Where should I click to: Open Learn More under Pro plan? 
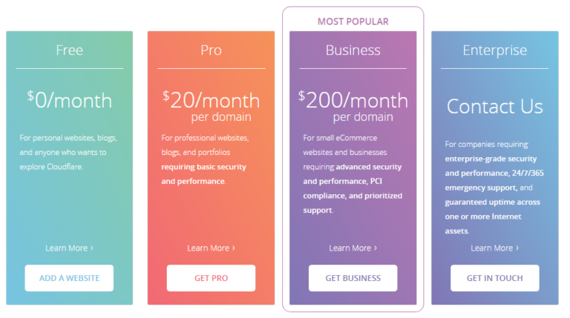click(211, 248)
